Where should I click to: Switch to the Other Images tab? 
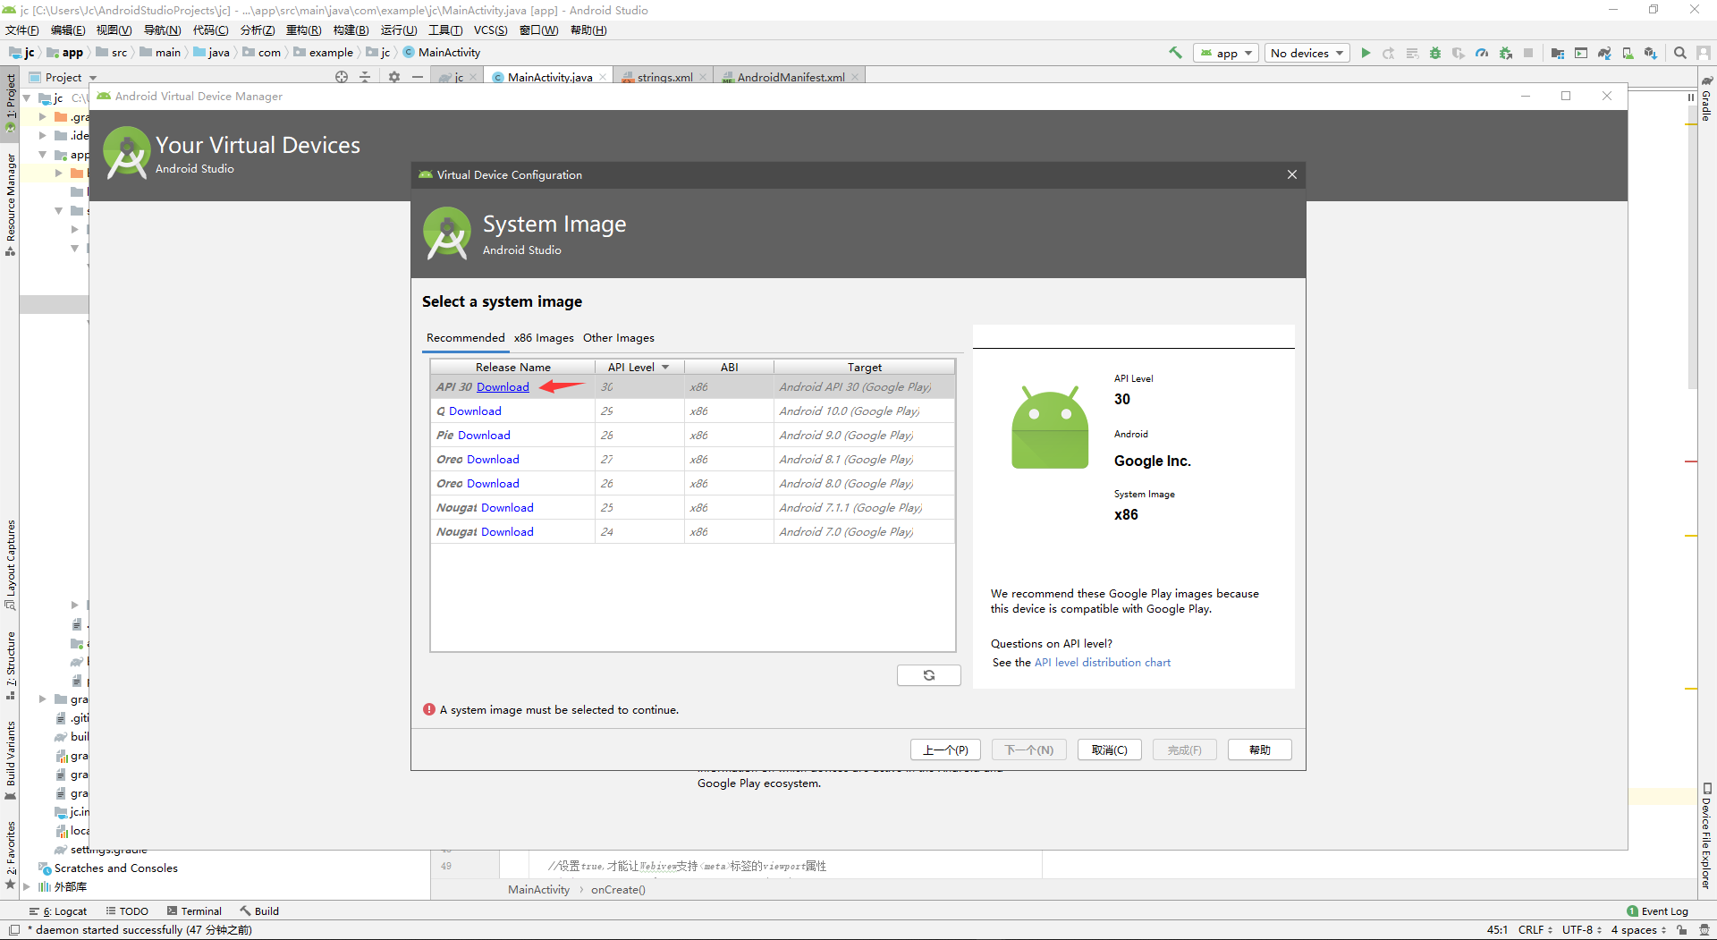coord(619,338)
